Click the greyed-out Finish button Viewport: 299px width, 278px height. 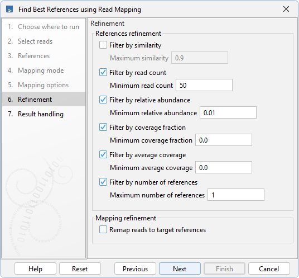point(224,269)
